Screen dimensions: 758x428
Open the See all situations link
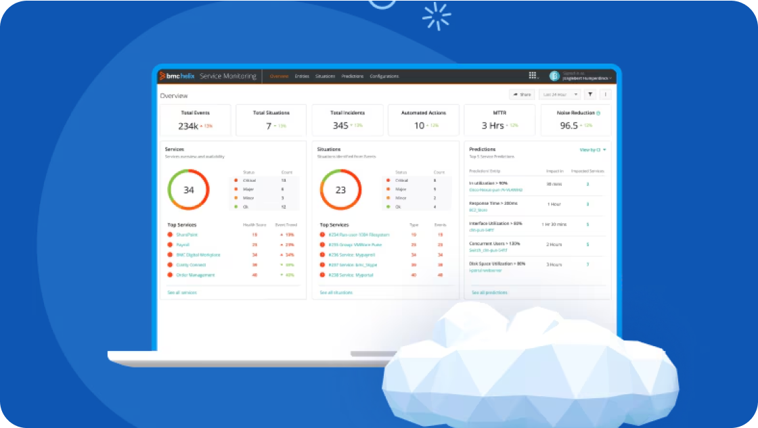coord(336,293)
